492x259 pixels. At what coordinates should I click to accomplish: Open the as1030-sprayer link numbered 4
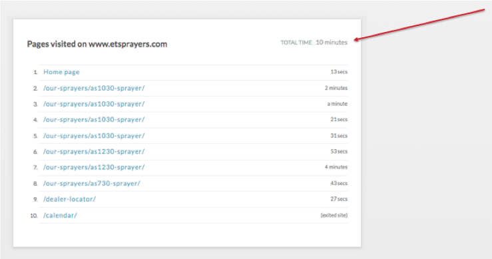point(94,120)
